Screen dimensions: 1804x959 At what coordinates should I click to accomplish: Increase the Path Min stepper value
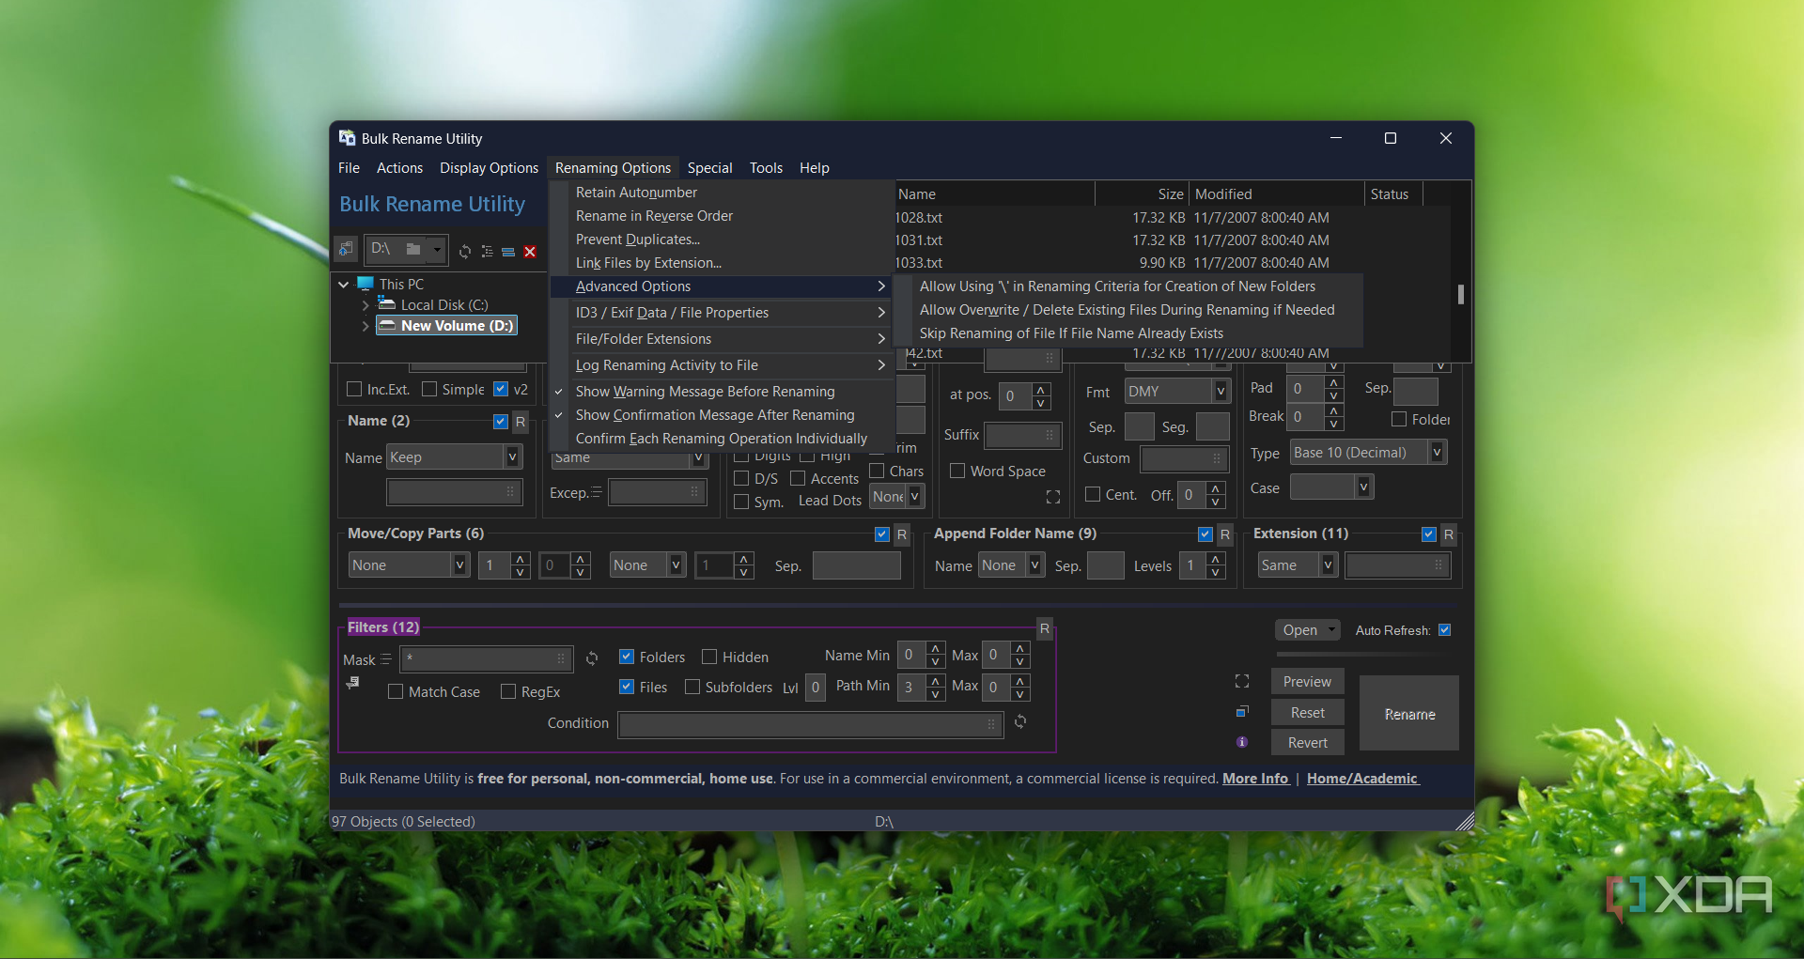click(936, 679)
